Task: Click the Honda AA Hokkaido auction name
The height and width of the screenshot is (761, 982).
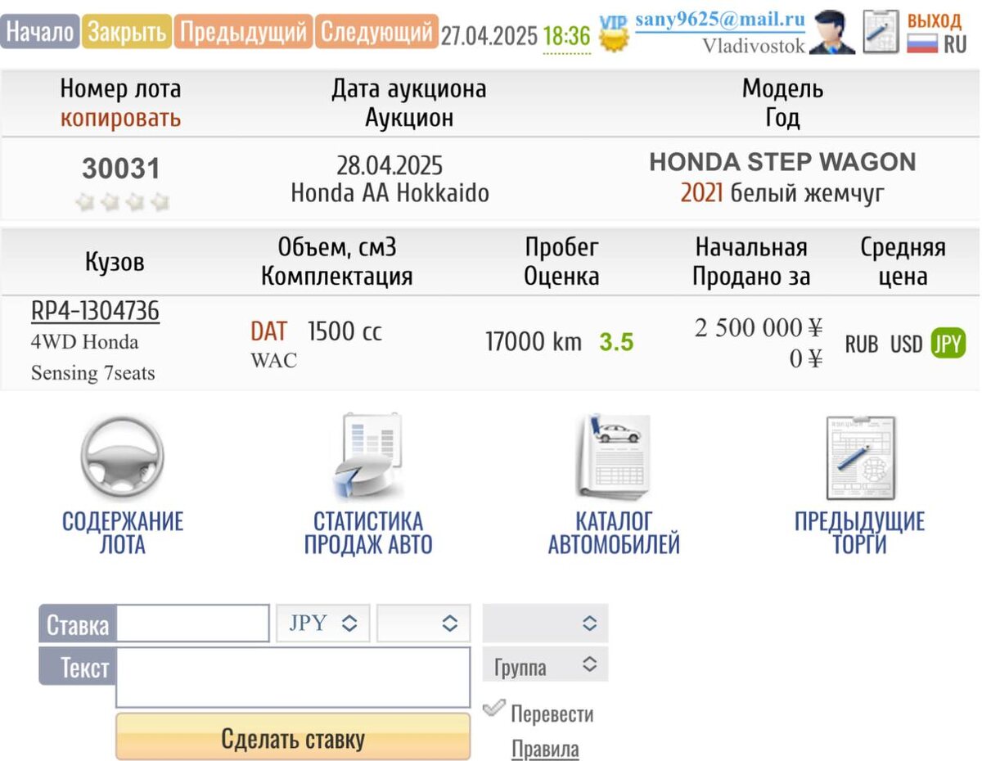Action: pyautogui.click(x=390, y=194)
